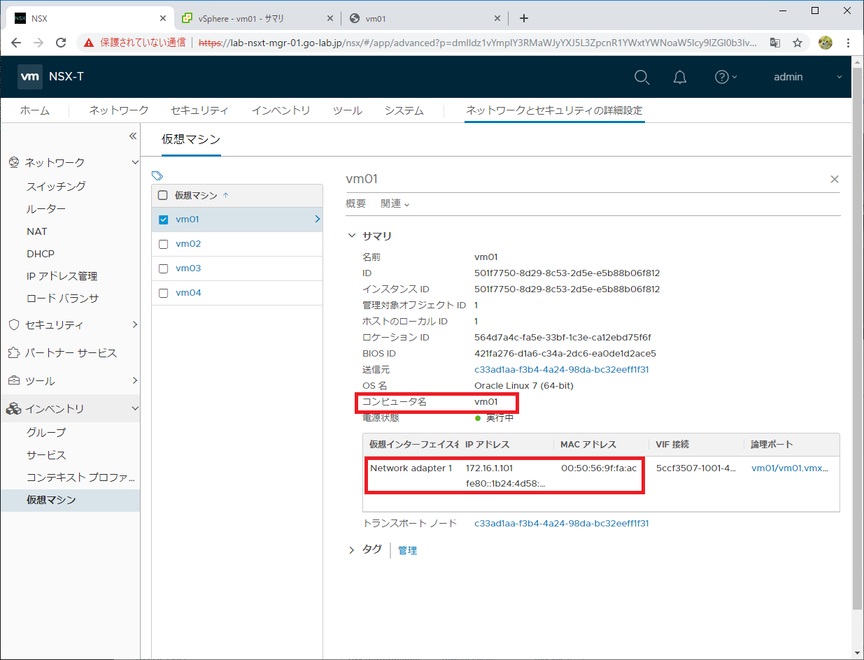Open the トランスポート ノード c33ad1aa link
The height and width of the screenshot is (660, 864).
click(x=562, y=523)
